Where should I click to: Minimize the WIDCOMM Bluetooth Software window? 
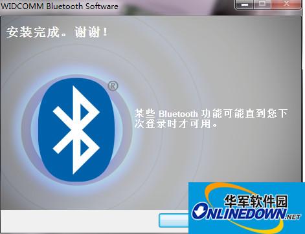[245, 4]
